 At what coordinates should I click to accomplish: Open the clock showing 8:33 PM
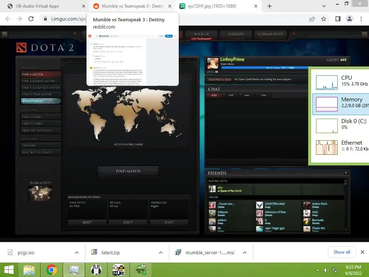(353, 270)
